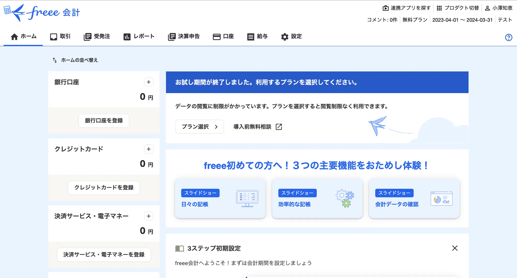
Task: Click 決済サービス・電子マネーを登録 button
Action: click(x=104, y=254)
